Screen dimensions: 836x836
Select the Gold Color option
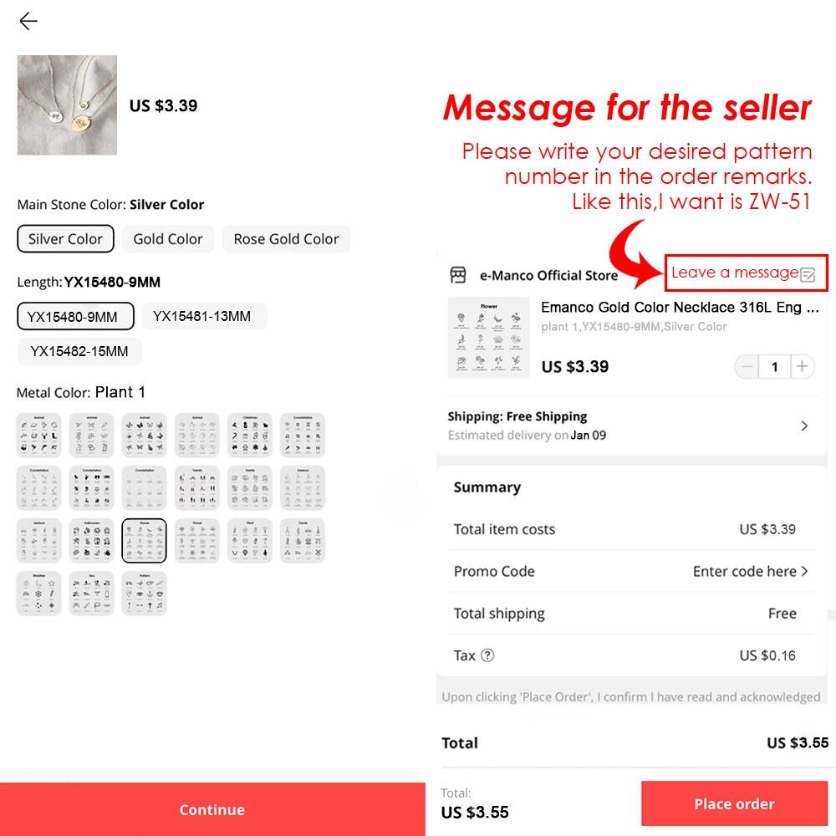click(167, 239)
